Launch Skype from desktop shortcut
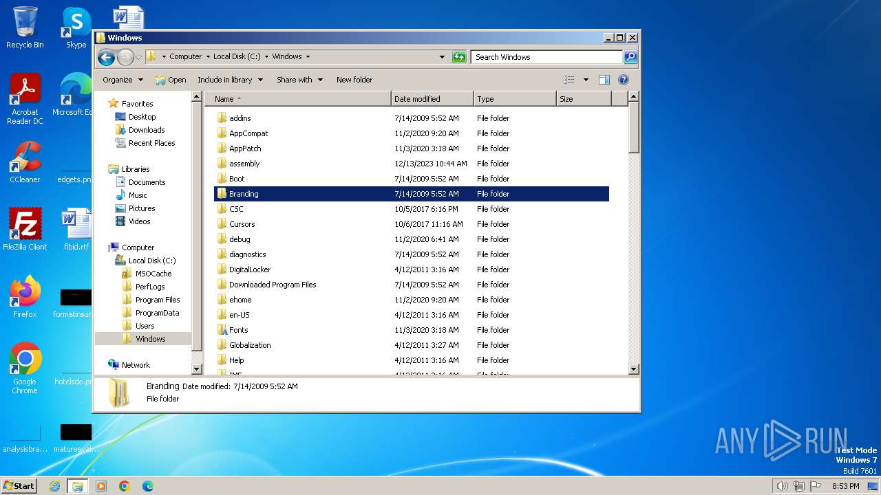Screen dimensions: 881x495 click(x=76, y=27)
